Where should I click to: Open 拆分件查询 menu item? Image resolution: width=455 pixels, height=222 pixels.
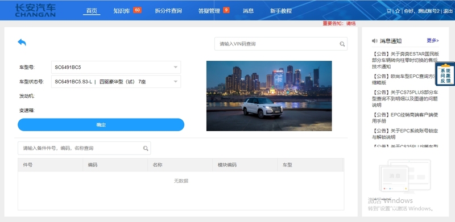point(168,11)
